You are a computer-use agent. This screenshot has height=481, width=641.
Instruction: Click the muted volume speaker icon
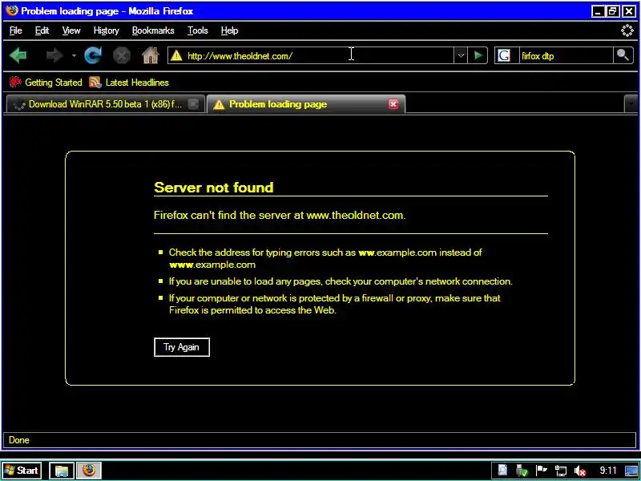point(580,471)
